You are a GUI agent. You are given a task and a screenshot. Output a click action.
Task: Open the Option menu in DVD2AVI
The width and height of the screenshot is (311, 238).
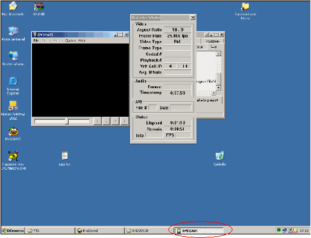(70, 40)
